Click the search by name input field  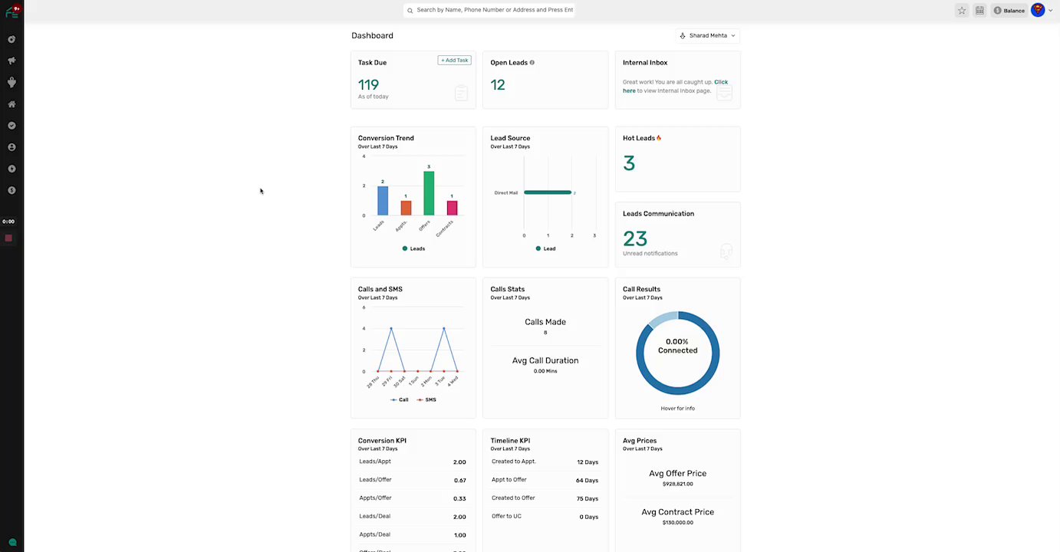(x=489, y=10)
